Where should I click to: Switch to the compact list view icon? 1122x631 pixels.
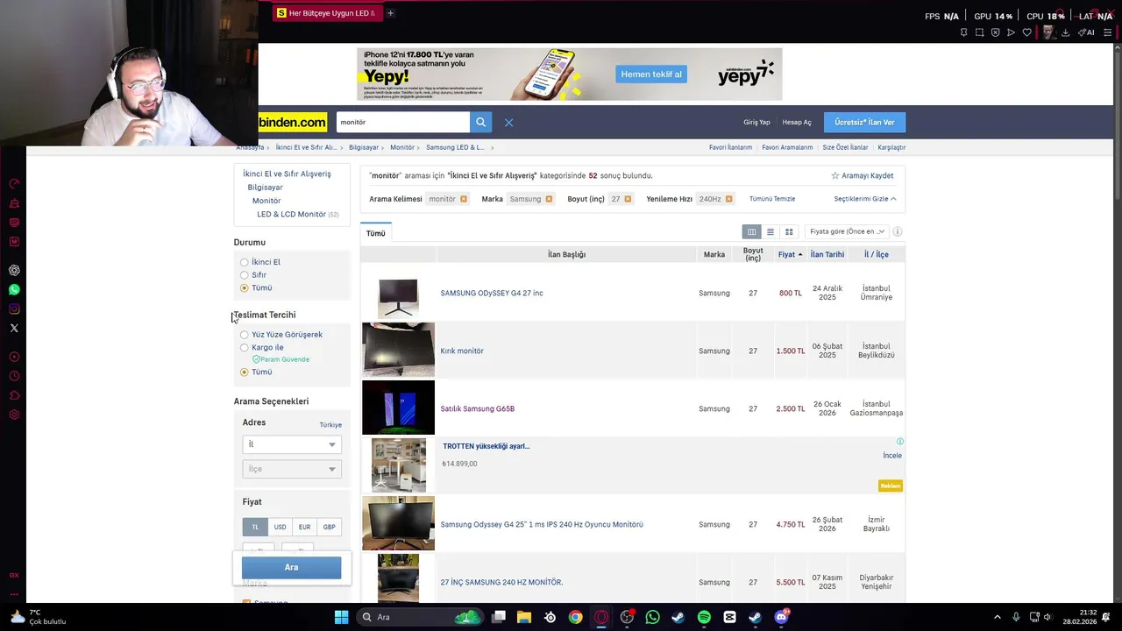click(770, 231)
